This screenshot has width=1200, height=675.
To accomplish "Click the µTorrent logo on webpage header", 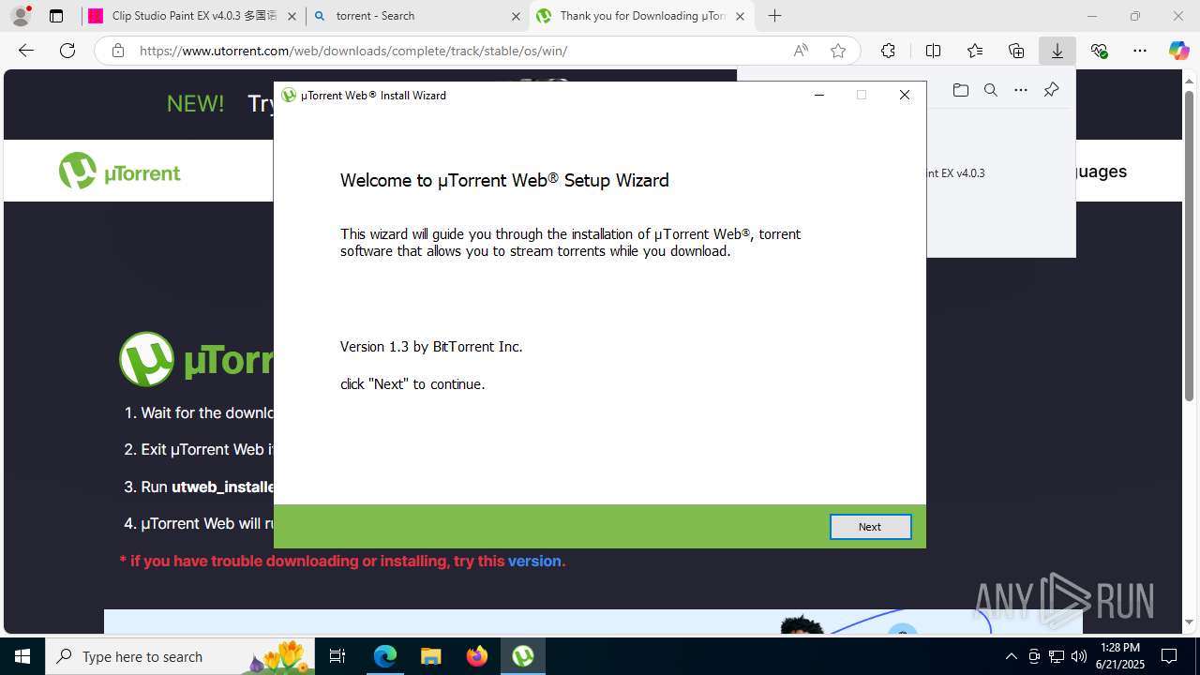I will coord(120,172).
